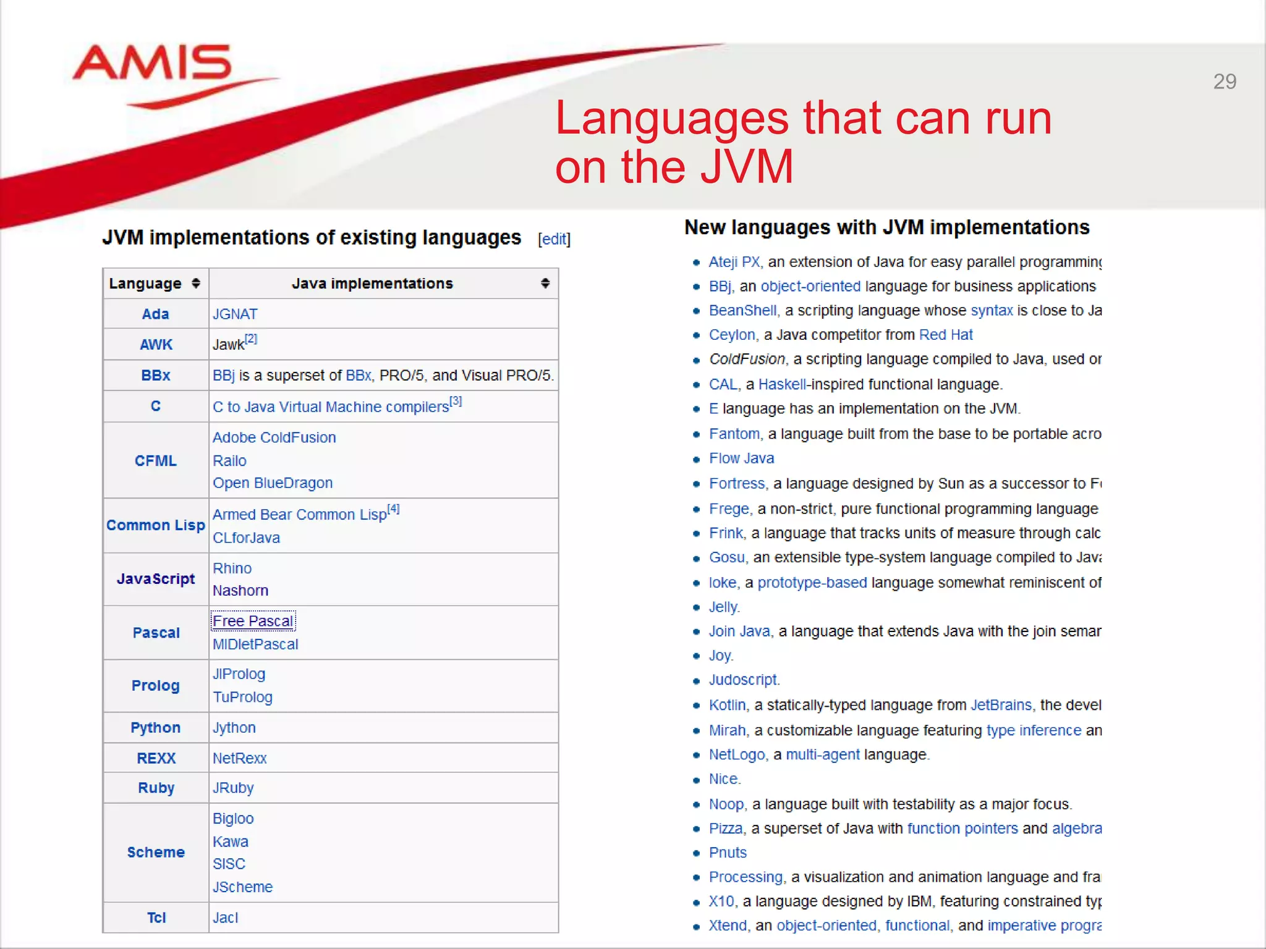1266x949 pixels.
Task: Open the Jawk footnote reference [2]
Action: point(251,339)
